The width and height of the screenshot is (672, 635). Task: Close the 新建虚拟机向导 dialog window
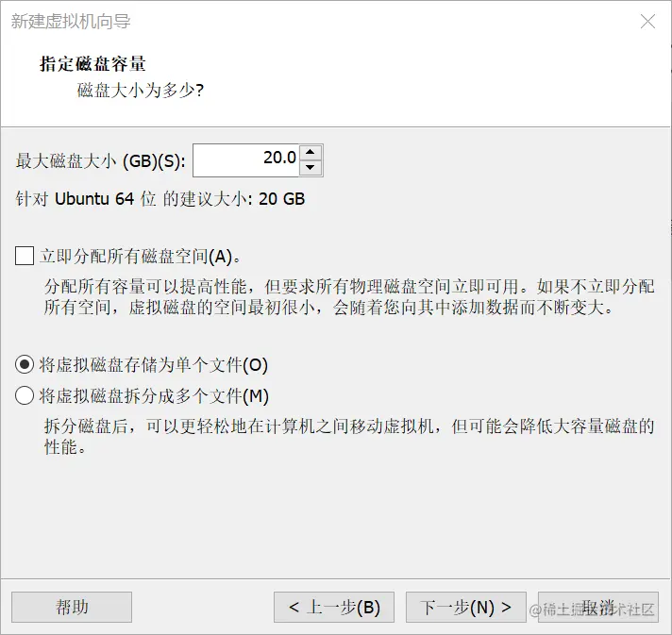647,22
